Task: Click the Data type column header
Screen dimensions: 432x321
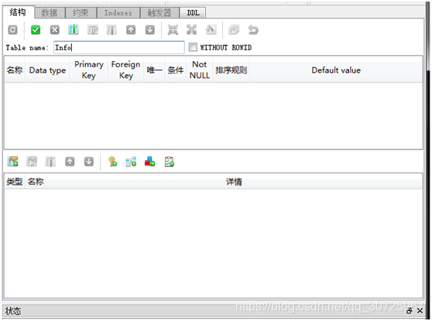Action: 47,70
